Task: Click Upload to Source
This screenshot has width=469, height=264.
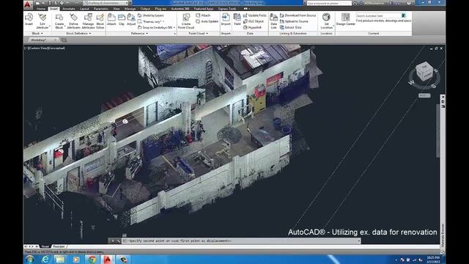Action: tap(294, 21)
